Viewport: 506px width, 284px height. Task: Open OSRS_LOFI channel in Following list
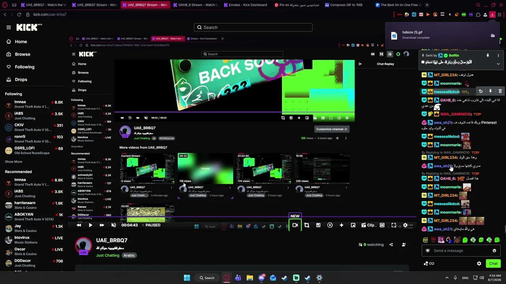[x=34, y=150]
